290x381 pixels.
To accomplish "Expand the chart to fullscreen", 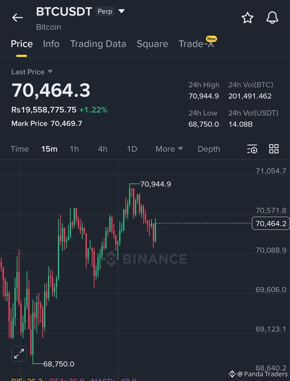I will [x=19, y=353].
